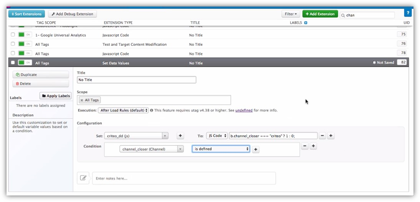This screenshot has height=202, width=420.
Task: Open the is defined operator dropdown
Action: click(221, 149)
